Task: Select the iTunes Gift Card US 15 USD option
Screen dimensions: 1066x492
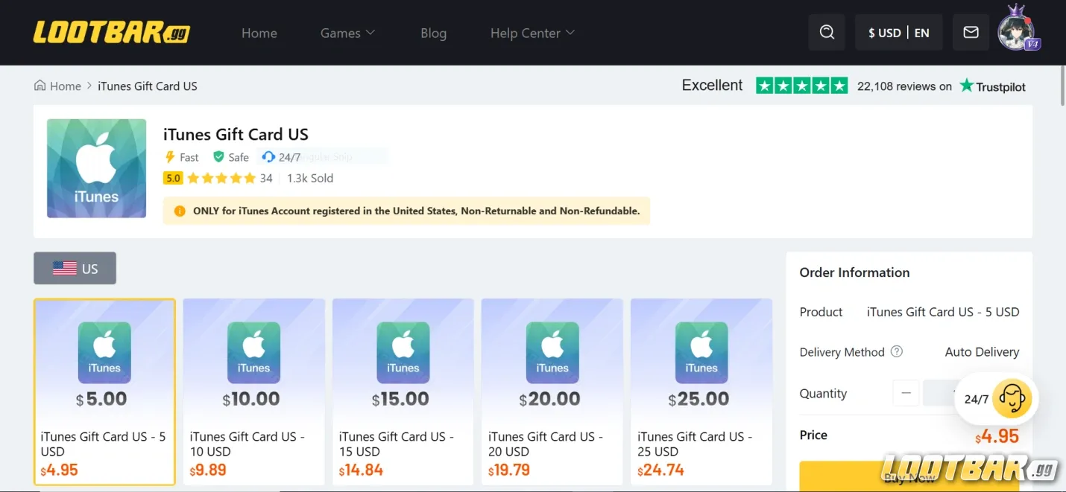Action: [x=403, y=392]
